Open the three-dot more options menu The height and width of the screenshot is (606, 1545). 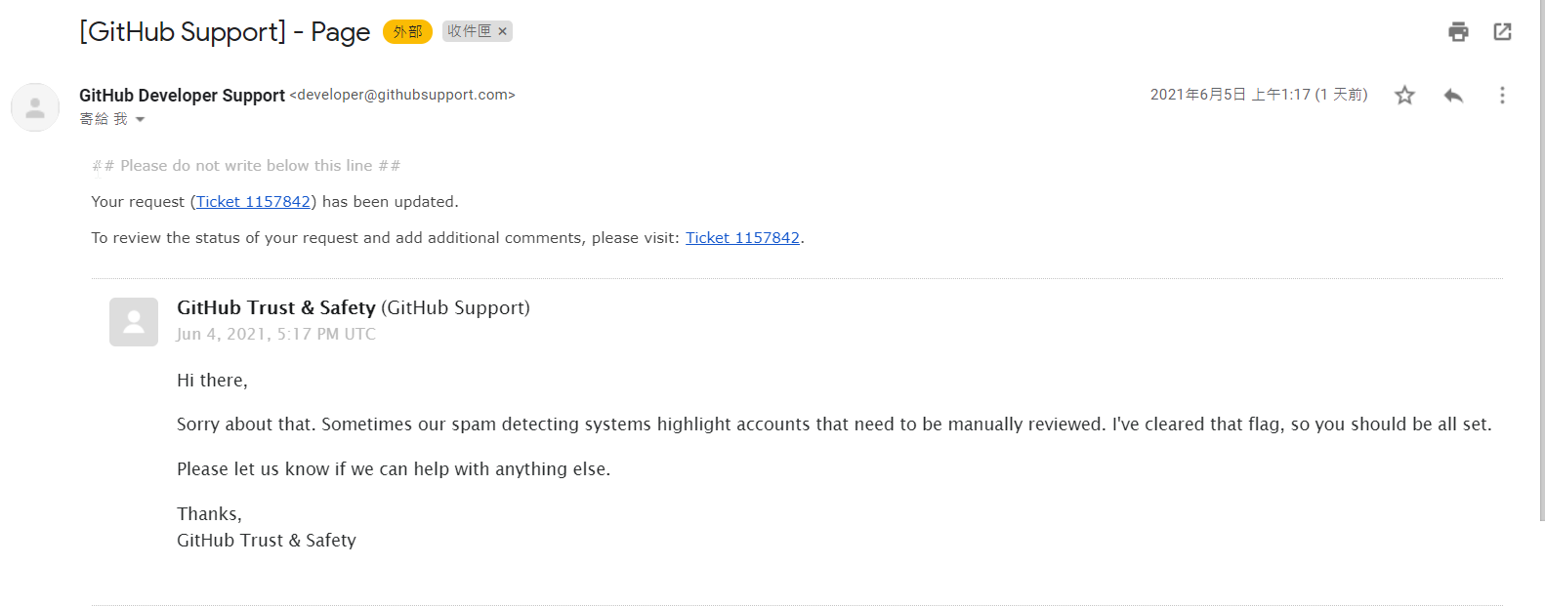(x=1502, y=95)
